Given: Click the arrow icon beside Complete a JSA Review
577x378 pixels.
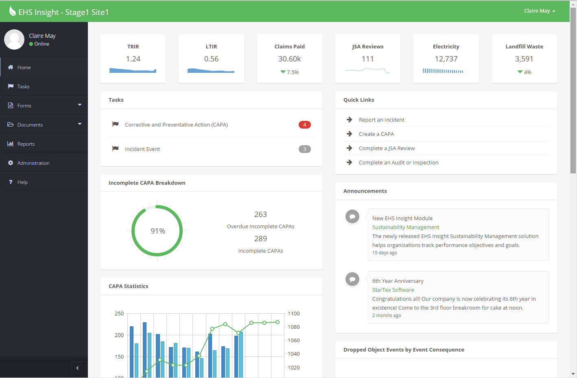Looking at the screenshot, I should (349, 148).
